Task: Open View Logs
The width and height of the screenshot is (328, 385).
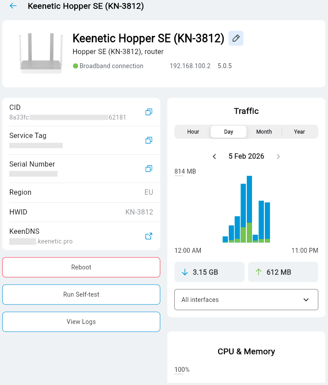Action: tap(81, 322)
